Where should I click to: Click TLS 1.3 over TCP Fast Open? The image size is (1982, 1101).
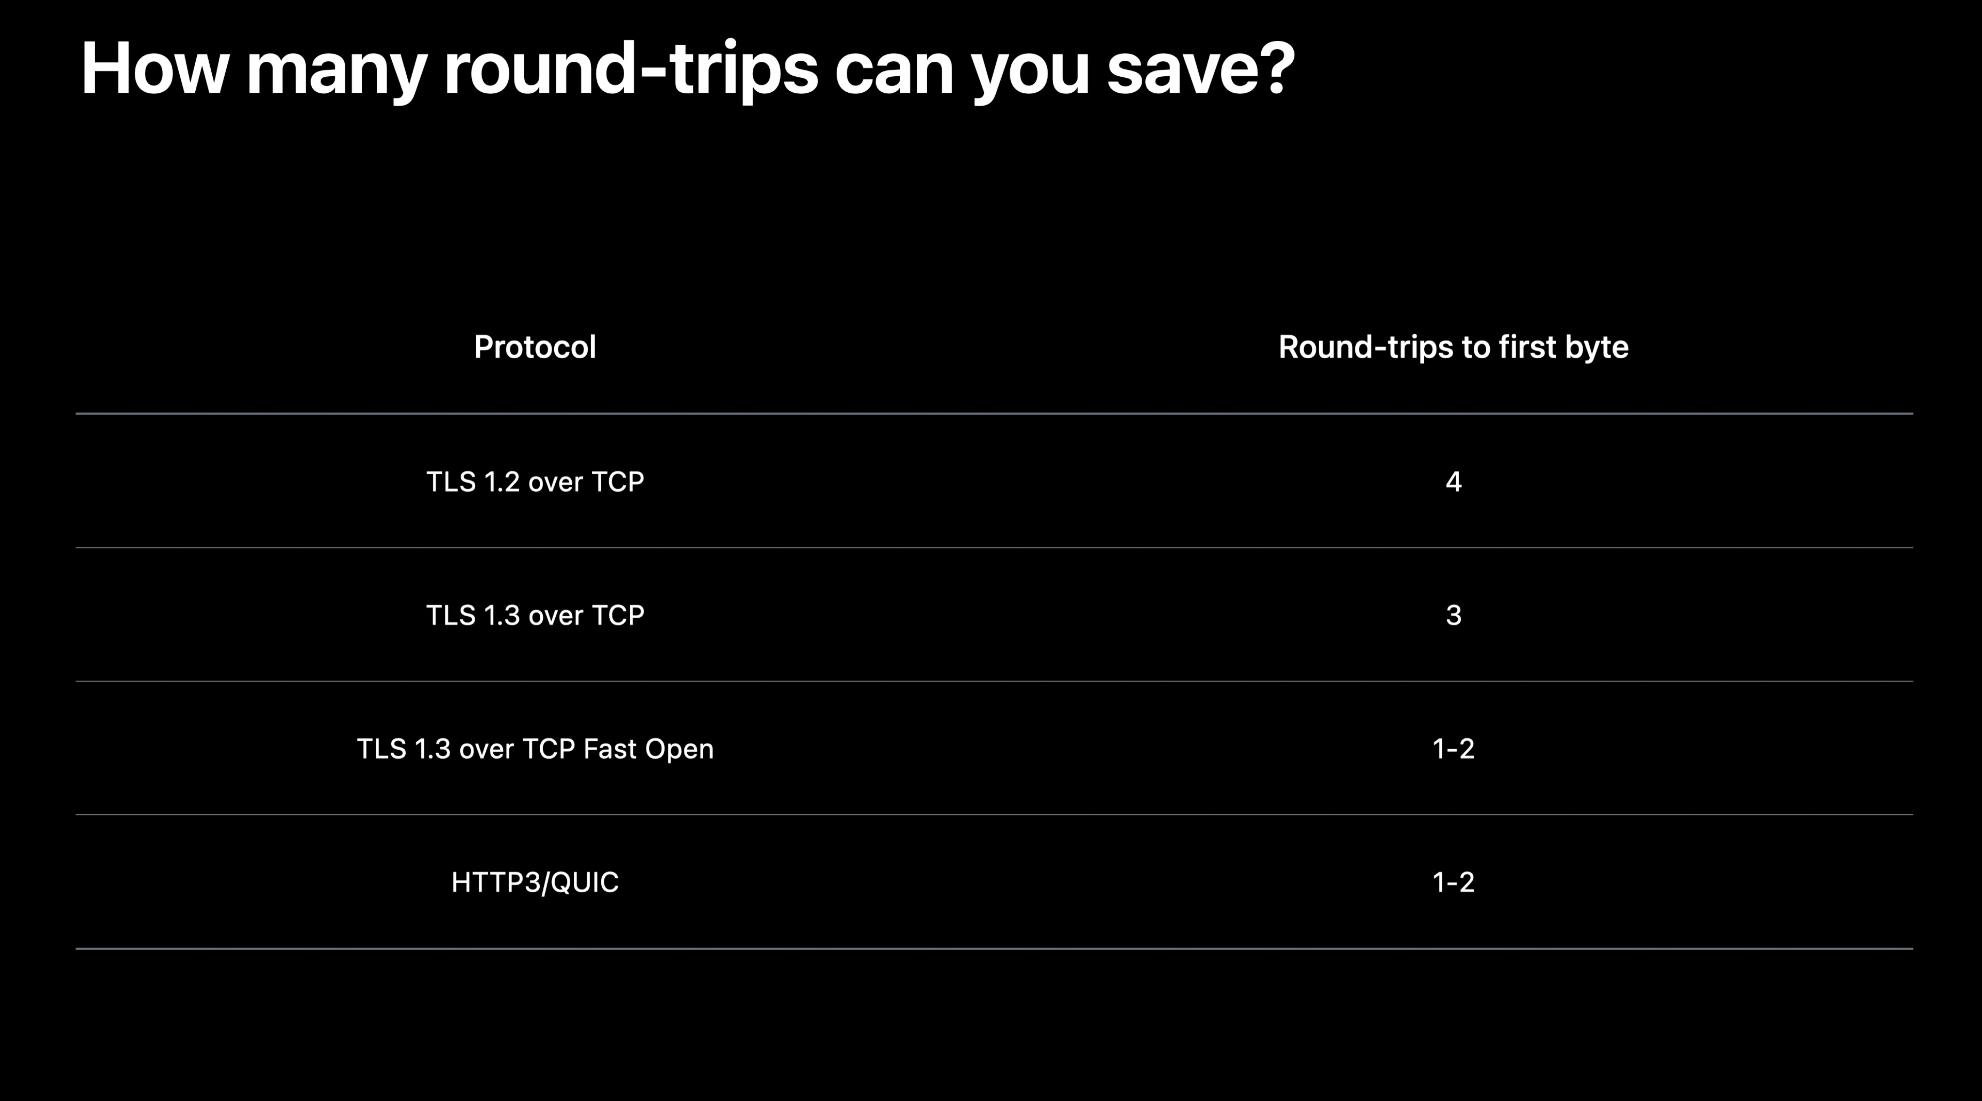click(x=535, y=749)
